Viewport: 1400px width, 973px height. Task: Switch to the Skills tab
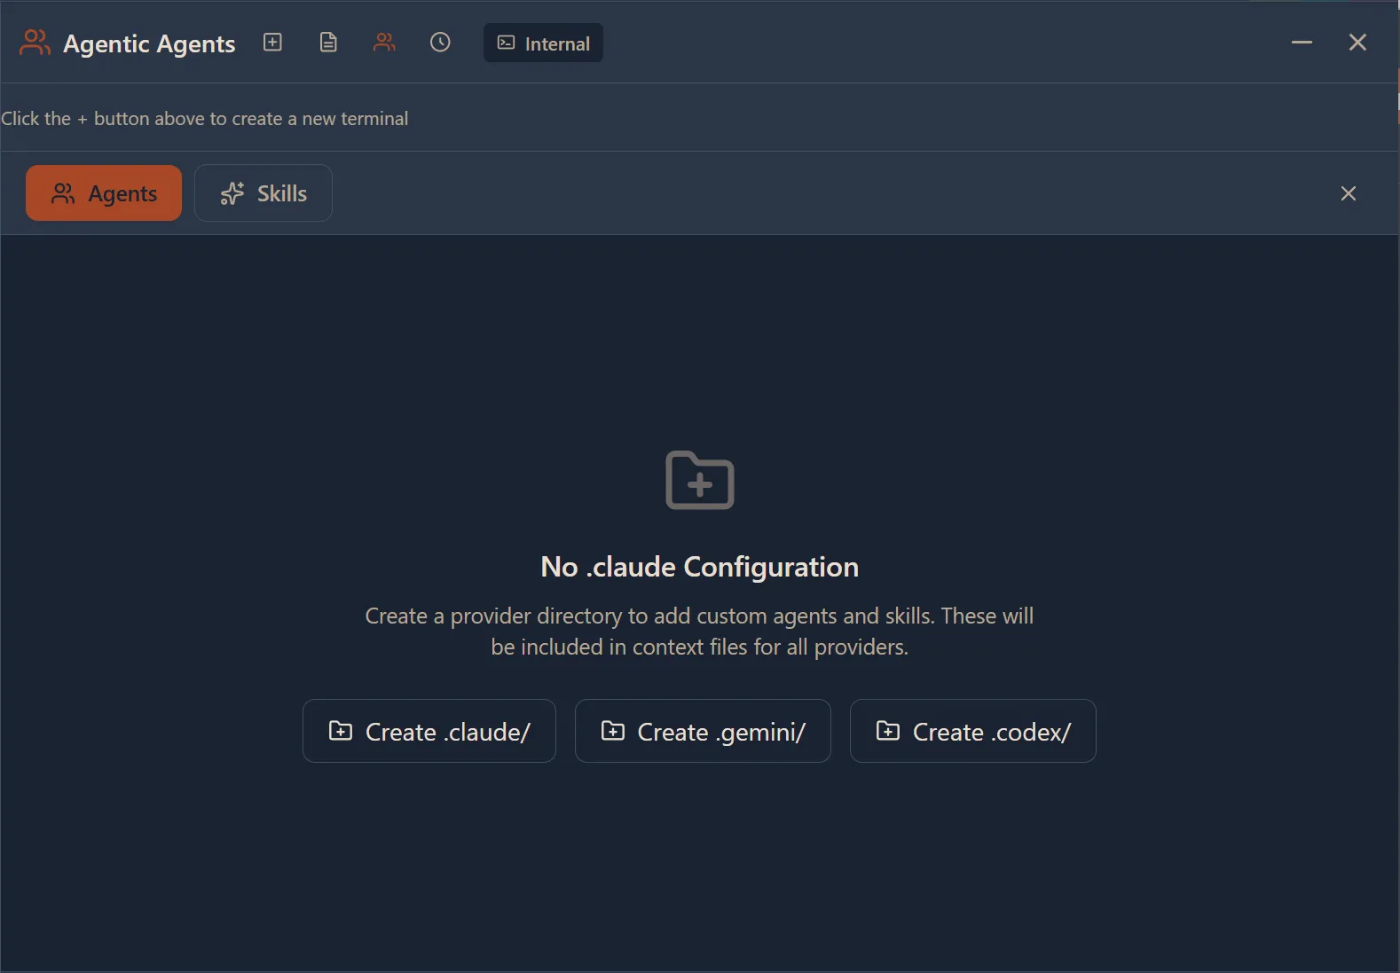coord(263,192)
